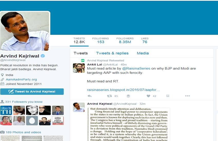Open the Media tab
Viewport: 218px width, 141px height.
tap(143, 53)
